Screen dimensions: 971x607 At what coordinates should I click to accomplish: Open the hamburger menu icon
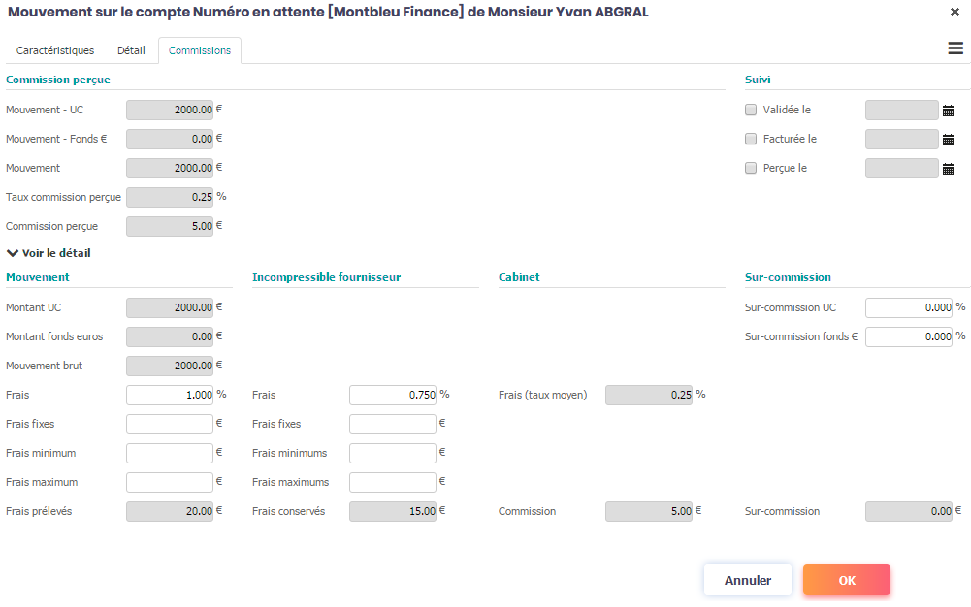(955, 49)
